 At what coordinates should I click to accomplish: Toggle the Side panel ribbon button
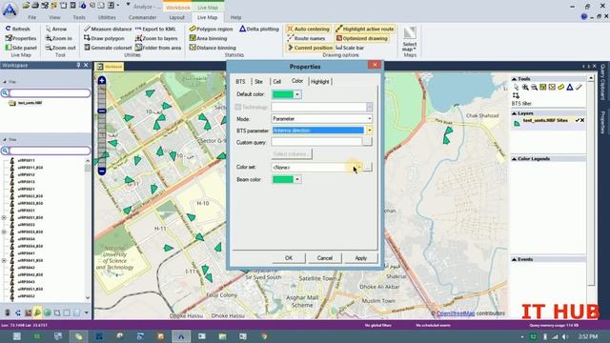tap(21, 48)
